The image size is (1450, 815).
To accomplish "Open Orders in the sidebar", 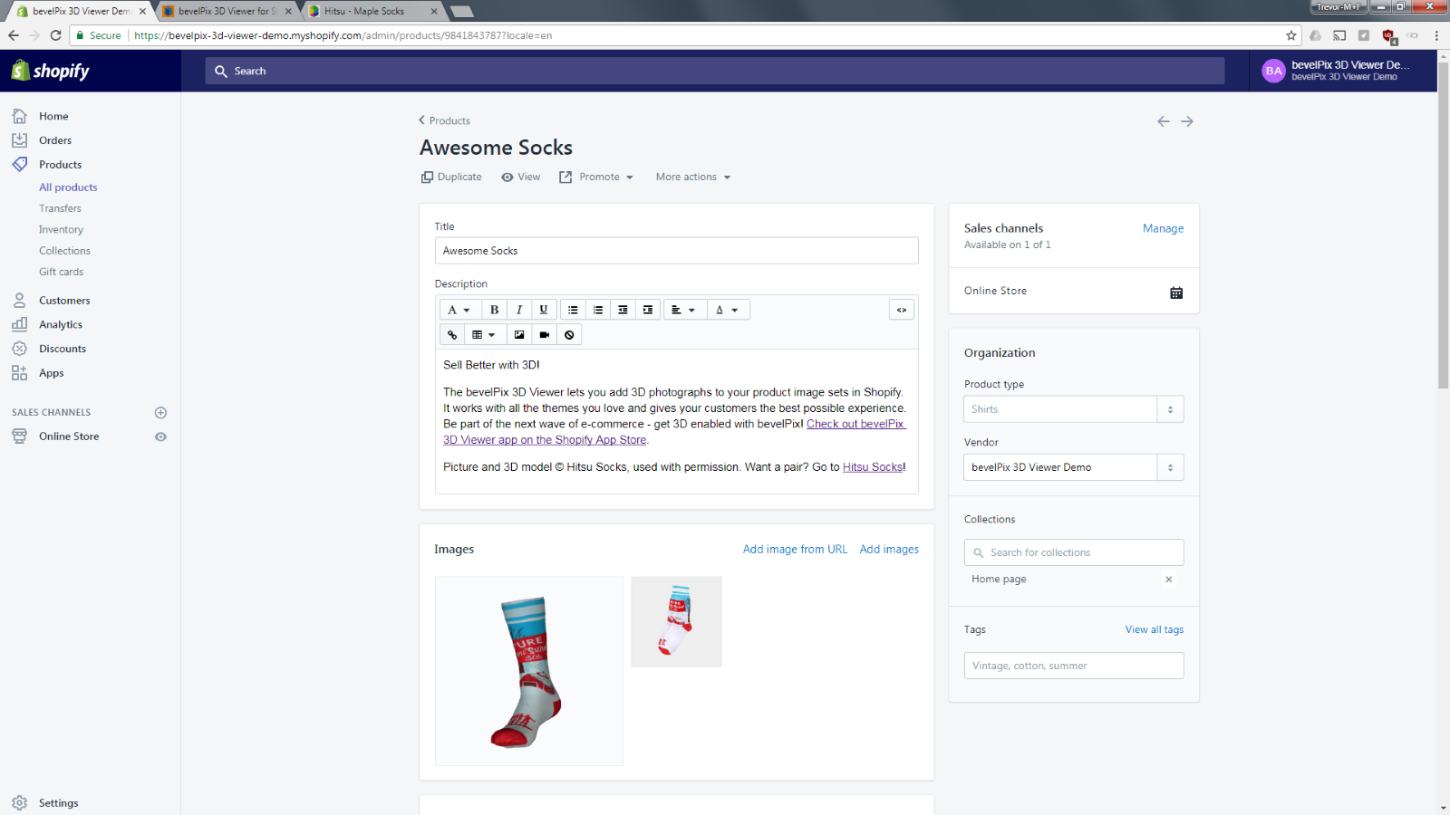I will [55, 140].
